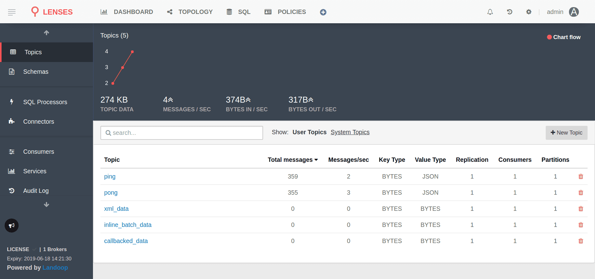The image size is (595, 279).
Task: Delete the ping topic via trash icon
Action: pos(580,176)
